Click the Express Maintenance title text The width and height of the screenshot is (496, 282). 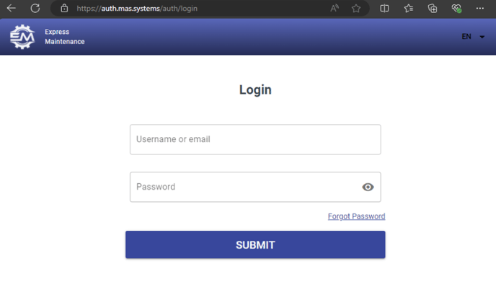65,37
